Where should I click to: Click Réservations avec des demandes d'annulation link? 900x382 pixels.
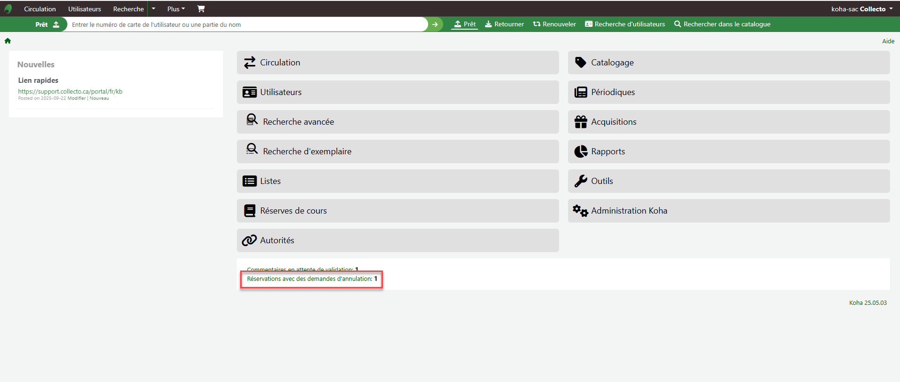pos(309,279)
